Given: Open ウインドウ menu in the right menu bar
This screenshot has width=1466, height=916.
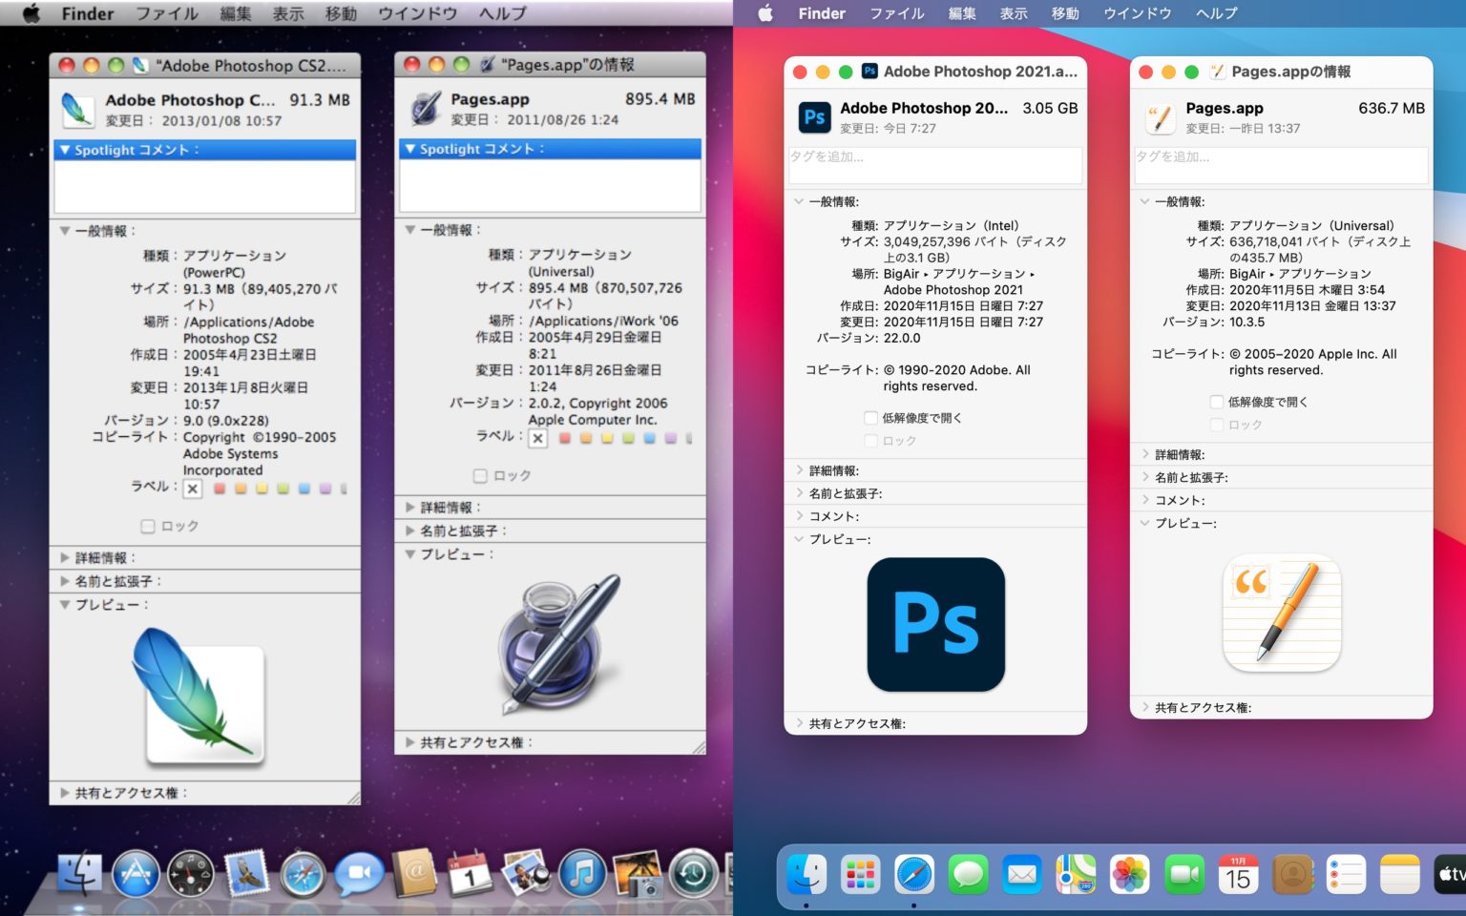Looking at the screenshot, I should [x=1137, y=13].
